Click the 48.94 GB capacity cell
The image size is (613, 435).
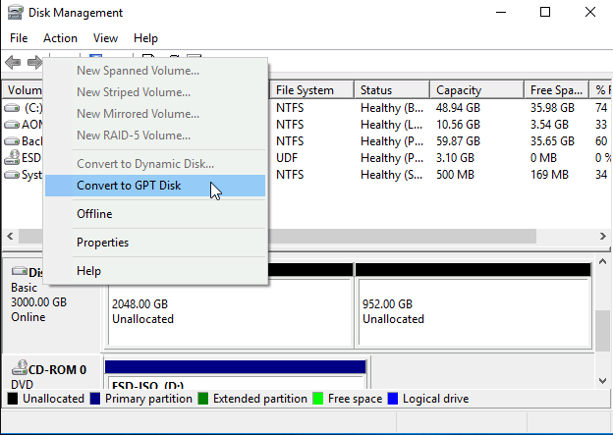458,107
